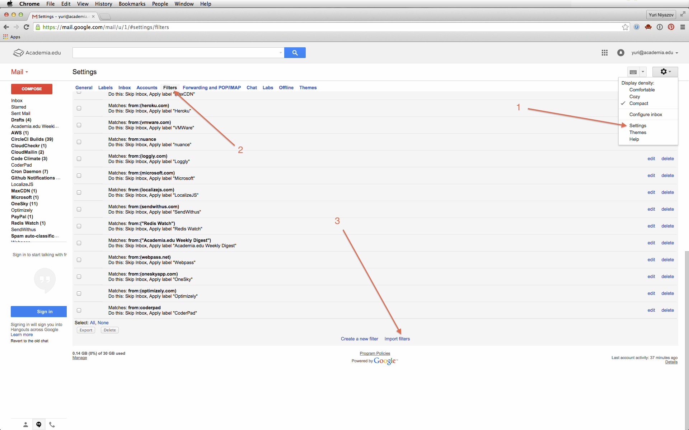Screen dimensions: 689x430
Task: Open the yuri@academia.edu account dropdown
Action: click(x=655, y=53)
